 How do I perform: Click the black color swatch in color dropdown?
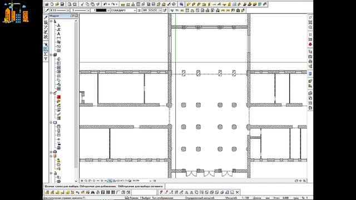pyautogui.click(x=101, y=11)
